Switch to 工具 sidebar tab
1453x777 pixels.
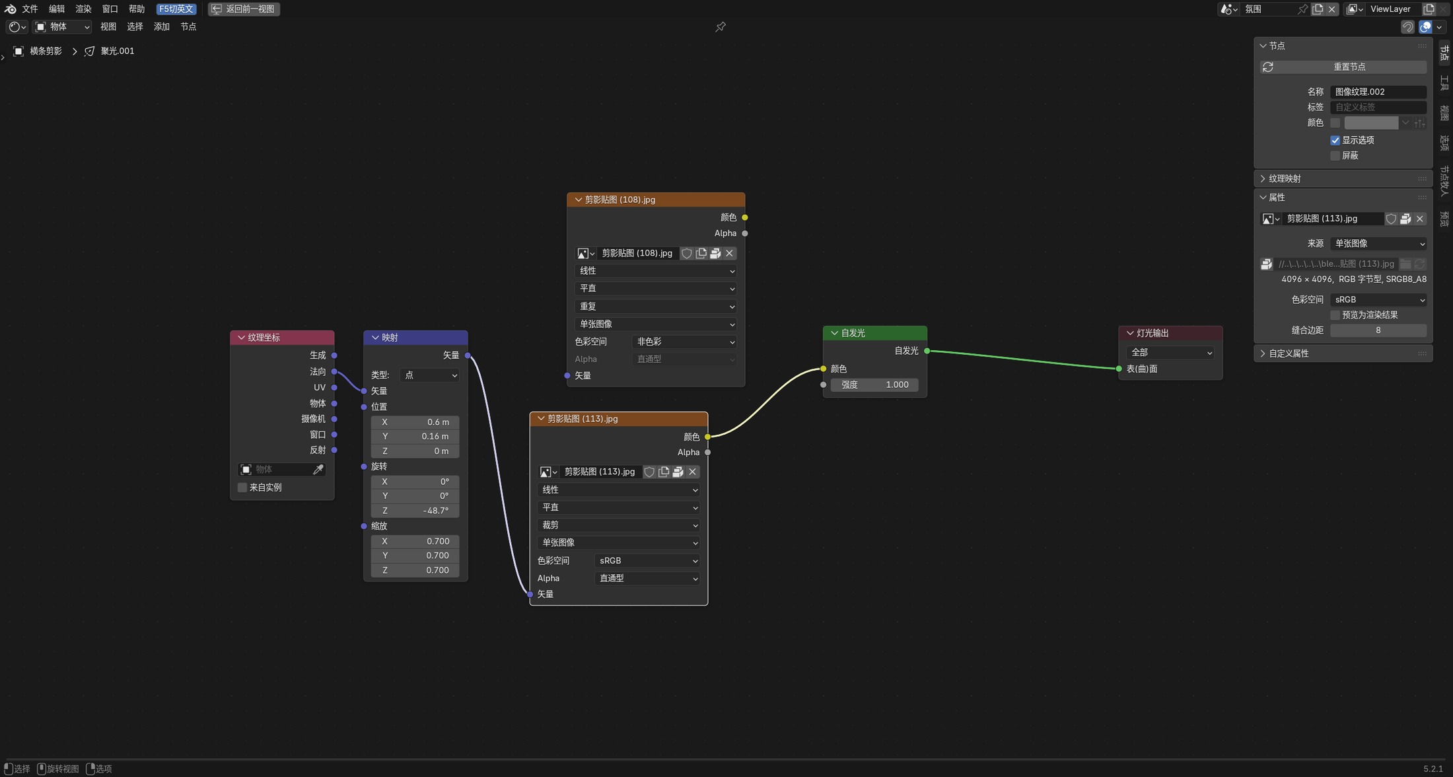pos(1444,83)
